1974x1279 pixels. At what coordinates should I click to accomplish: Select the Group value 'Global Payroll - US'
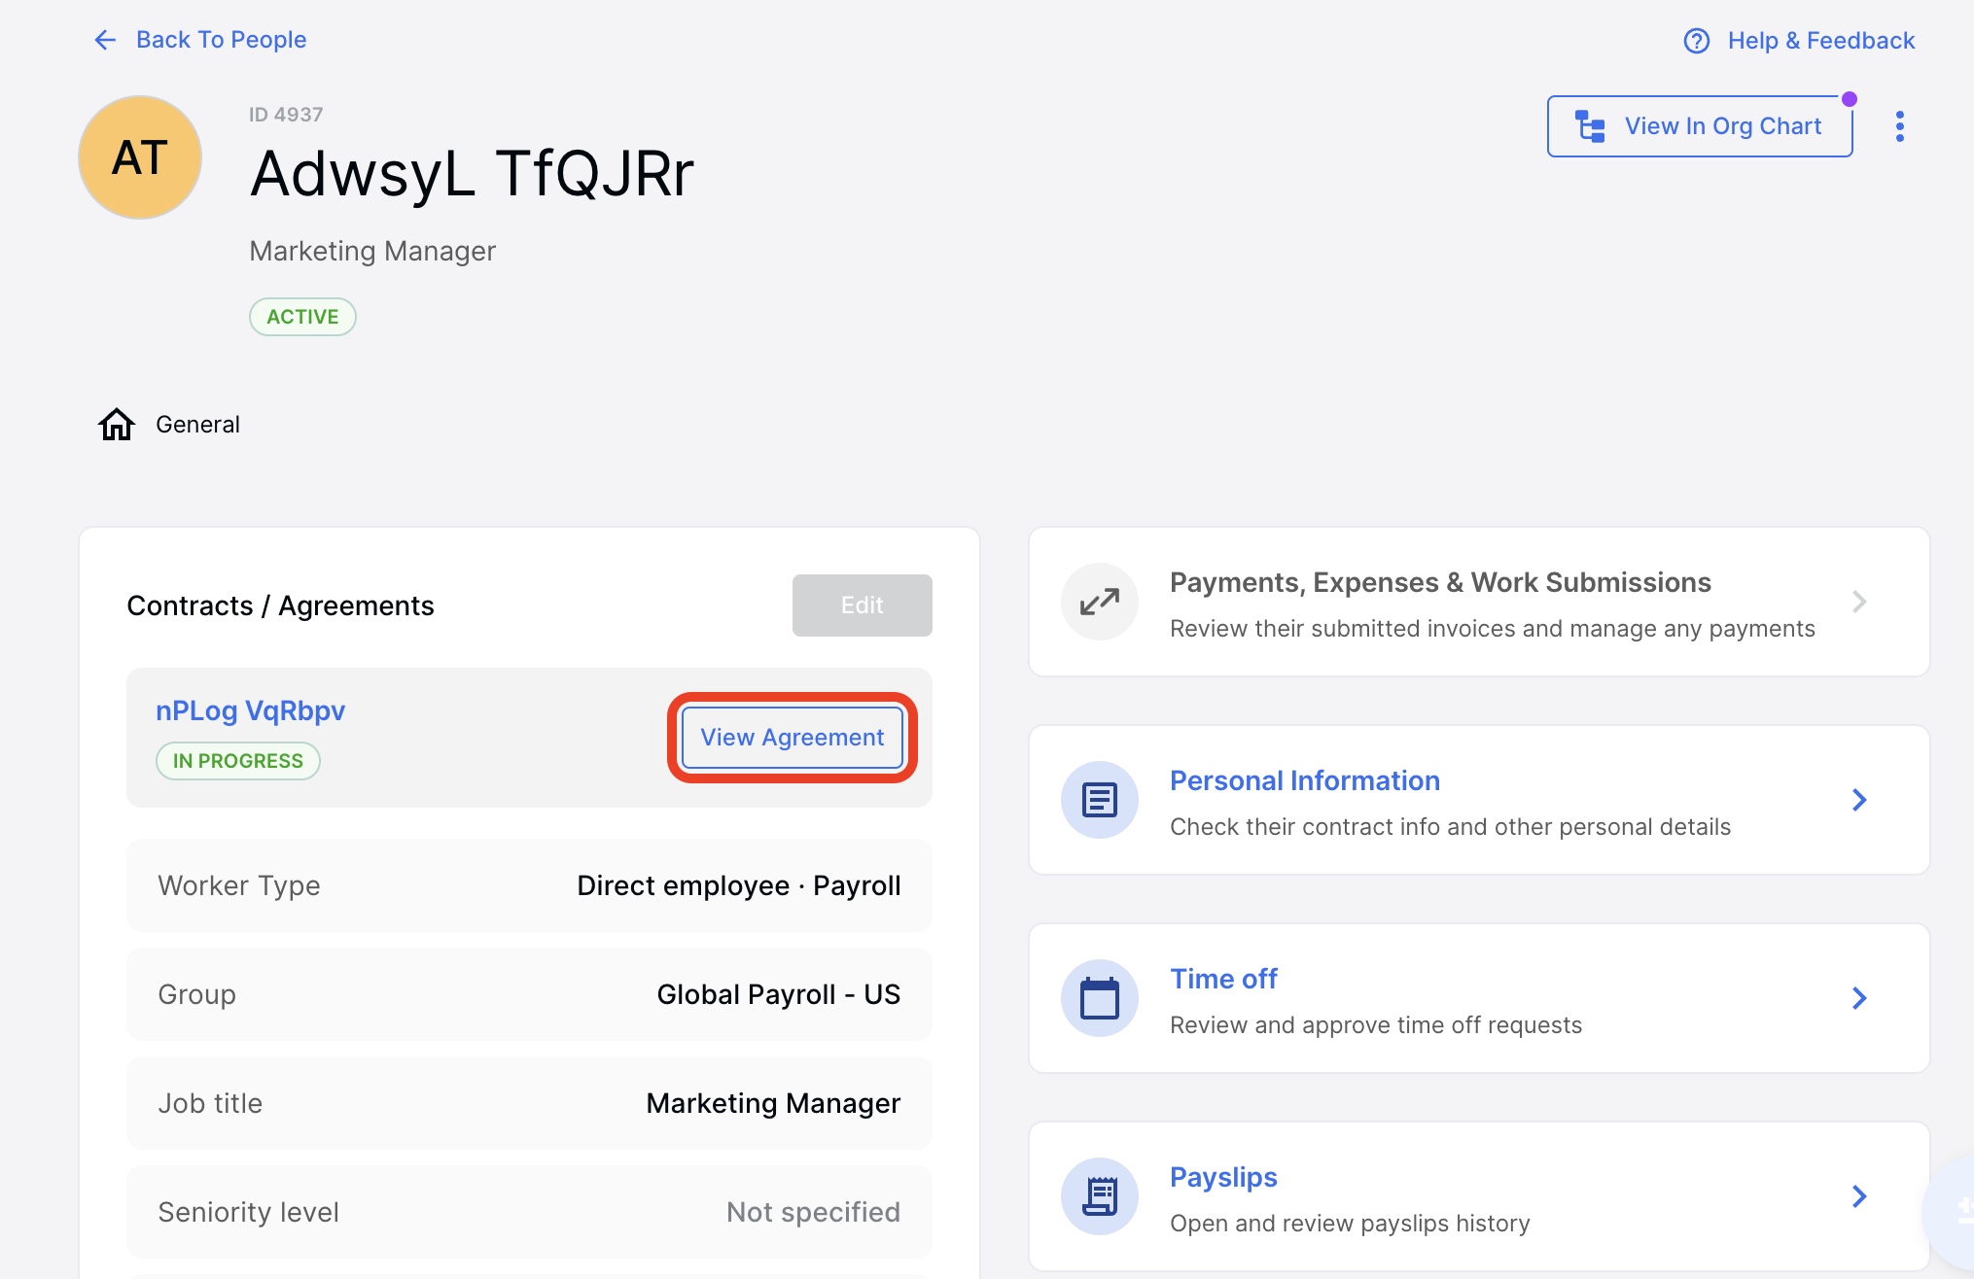click(779, 994)
